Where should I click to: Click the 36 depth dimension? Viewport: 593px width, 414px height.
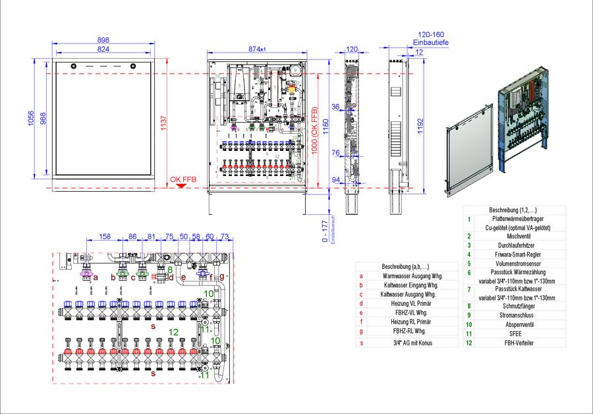tap(335, 107)
